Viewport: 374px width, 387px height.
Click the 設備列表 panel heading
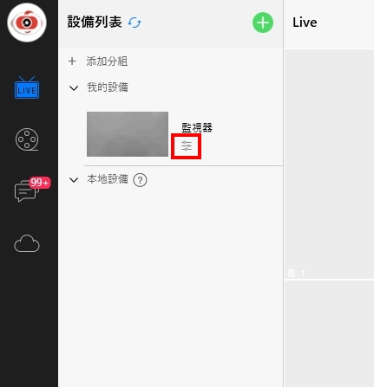pyautogui.click(x=95, y=23)
